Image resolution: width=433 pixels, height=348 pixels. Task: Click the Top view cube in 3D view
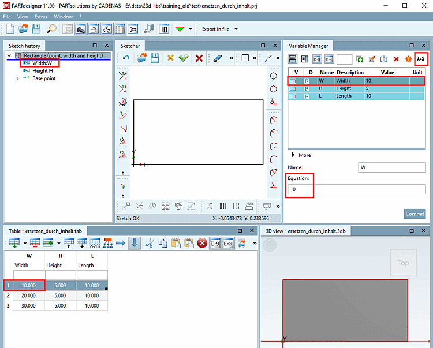point(403,263)
